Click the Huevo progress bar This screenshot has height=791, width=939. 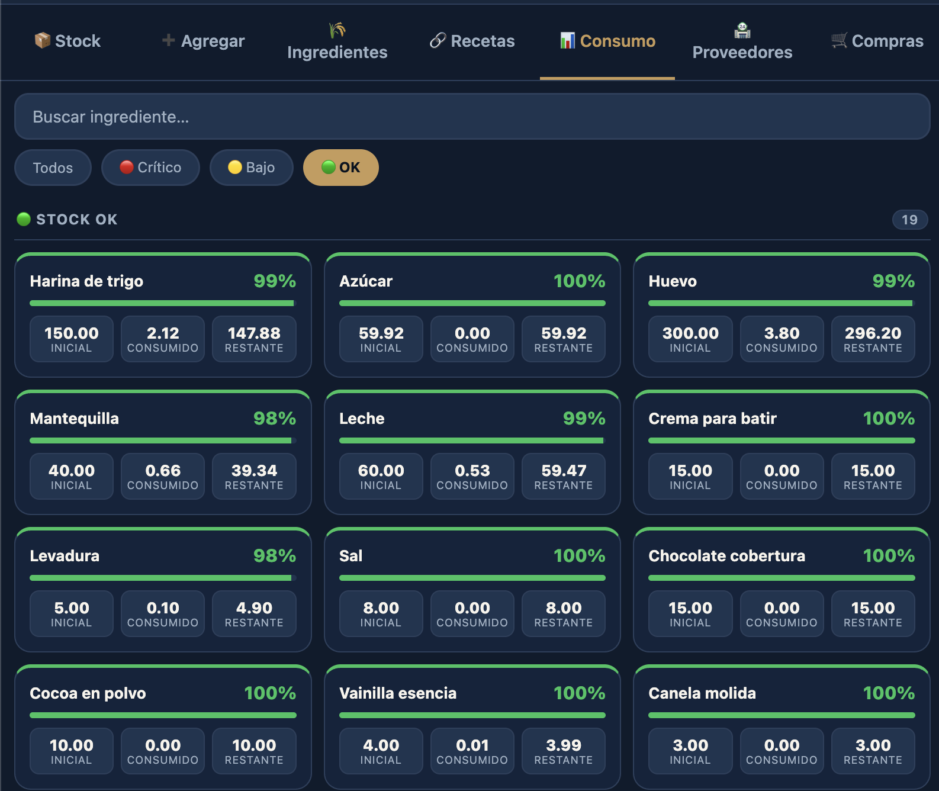click(x=782, y=303)
